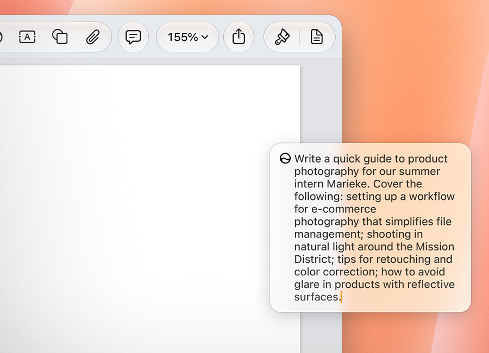This screenshot has height=353, width=489.
Task: Click "Mission" in the prompt text
Action: click(435, 247)
